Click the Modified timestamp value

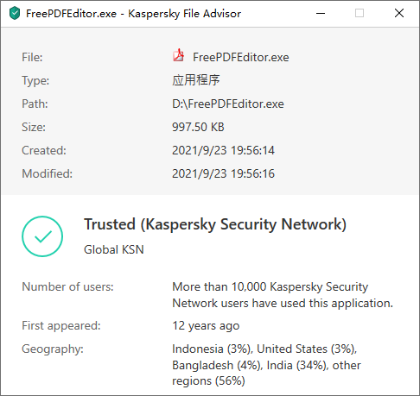tap(223, 173)
